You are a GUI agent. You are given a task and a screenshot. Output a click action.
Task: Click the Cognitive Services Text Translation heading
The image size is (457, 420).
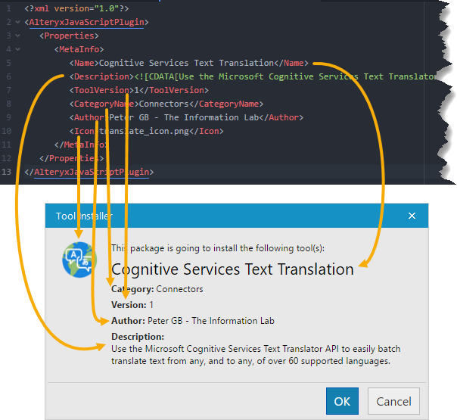pos(232,269)
